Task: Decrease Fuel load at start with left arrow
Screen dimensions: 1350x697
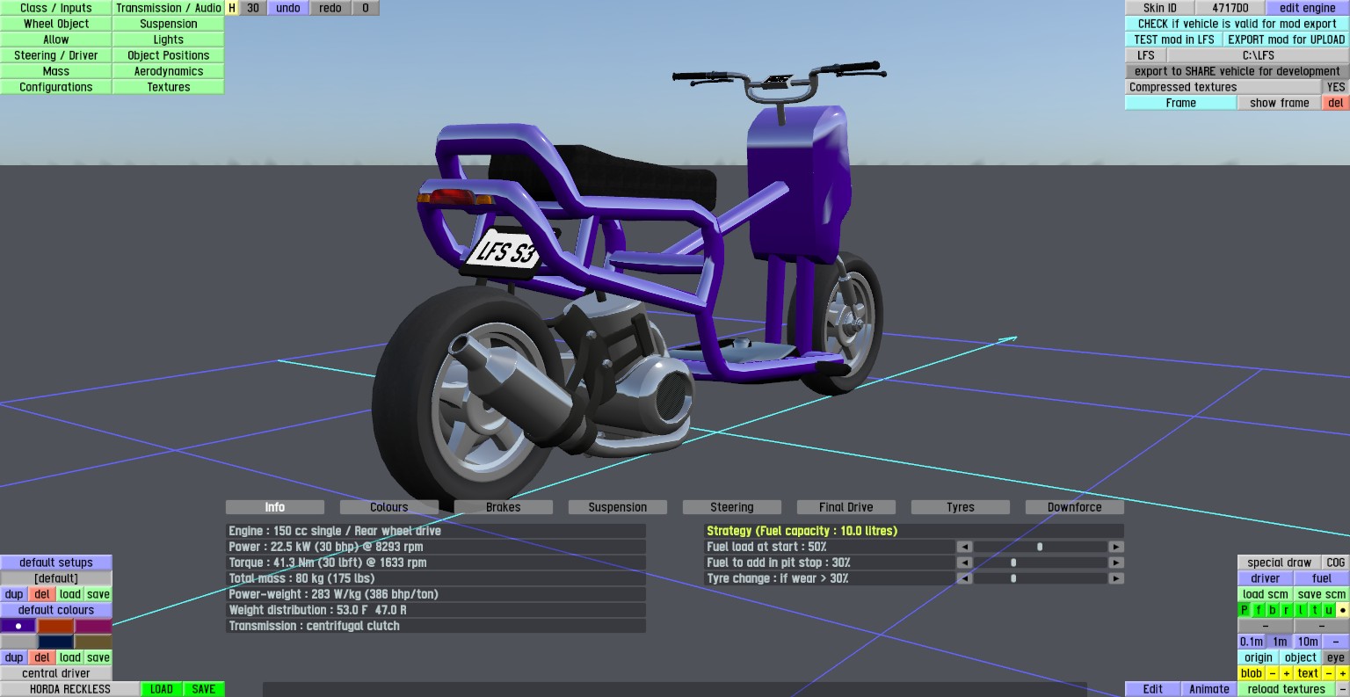Action: click(x=964, y=547)
